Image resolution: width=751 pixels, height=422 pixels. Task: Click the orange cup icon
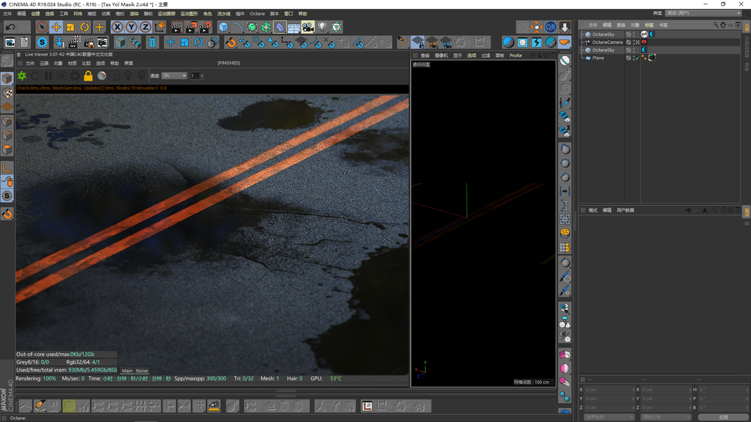(x=565, y=43)
